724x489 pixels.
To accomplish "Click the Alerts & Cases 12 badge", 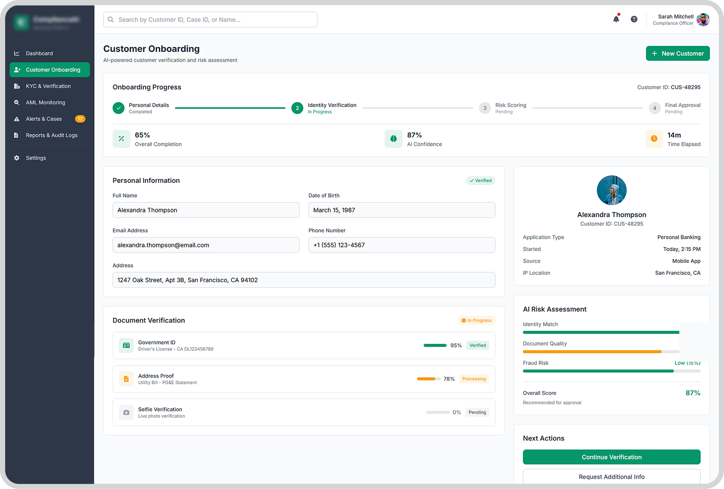I will 80,119.
